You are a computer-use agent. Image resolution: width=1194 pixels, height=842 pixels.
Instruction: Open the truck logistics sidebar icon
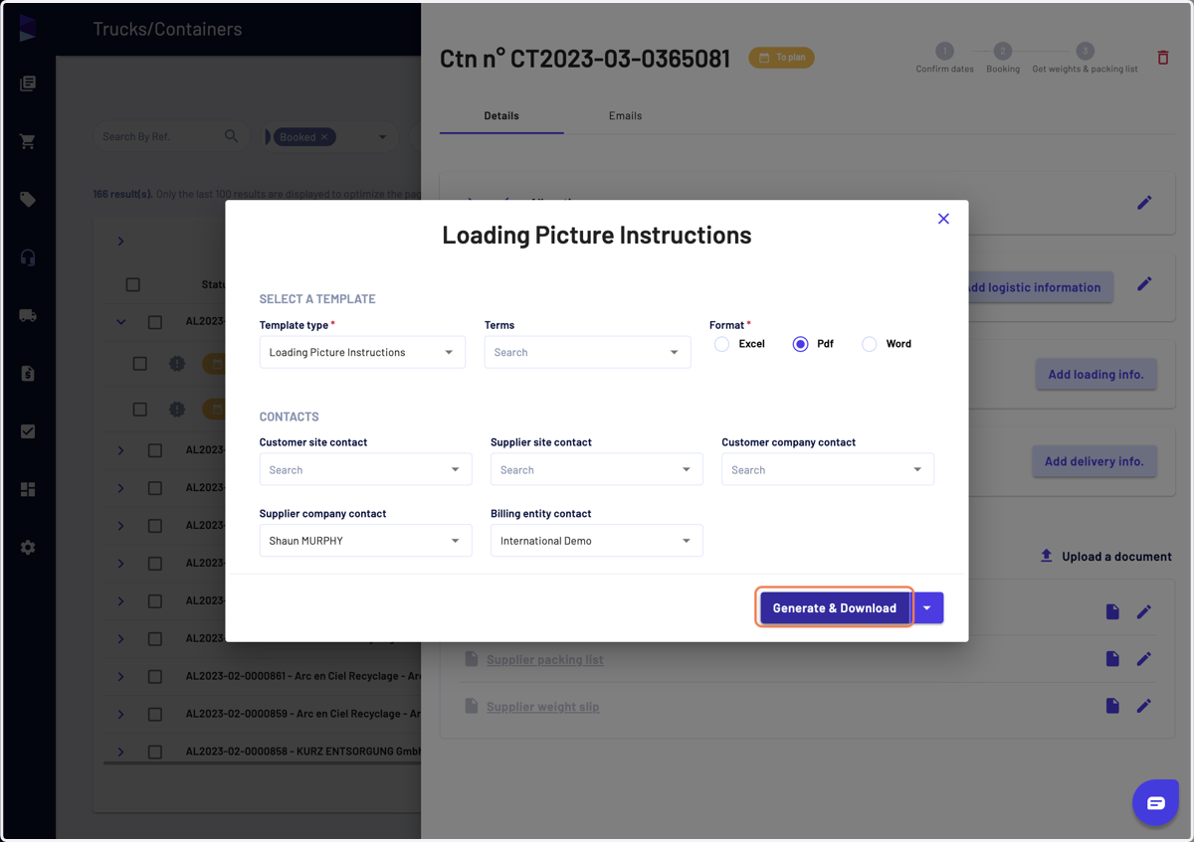(28, 315)
